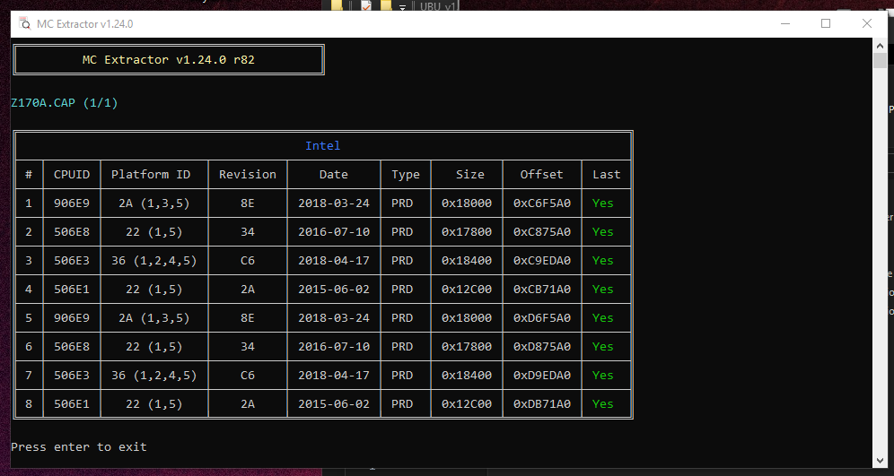
Task: Click the MC Extractor title bar app icon
Action: (24, 23)
